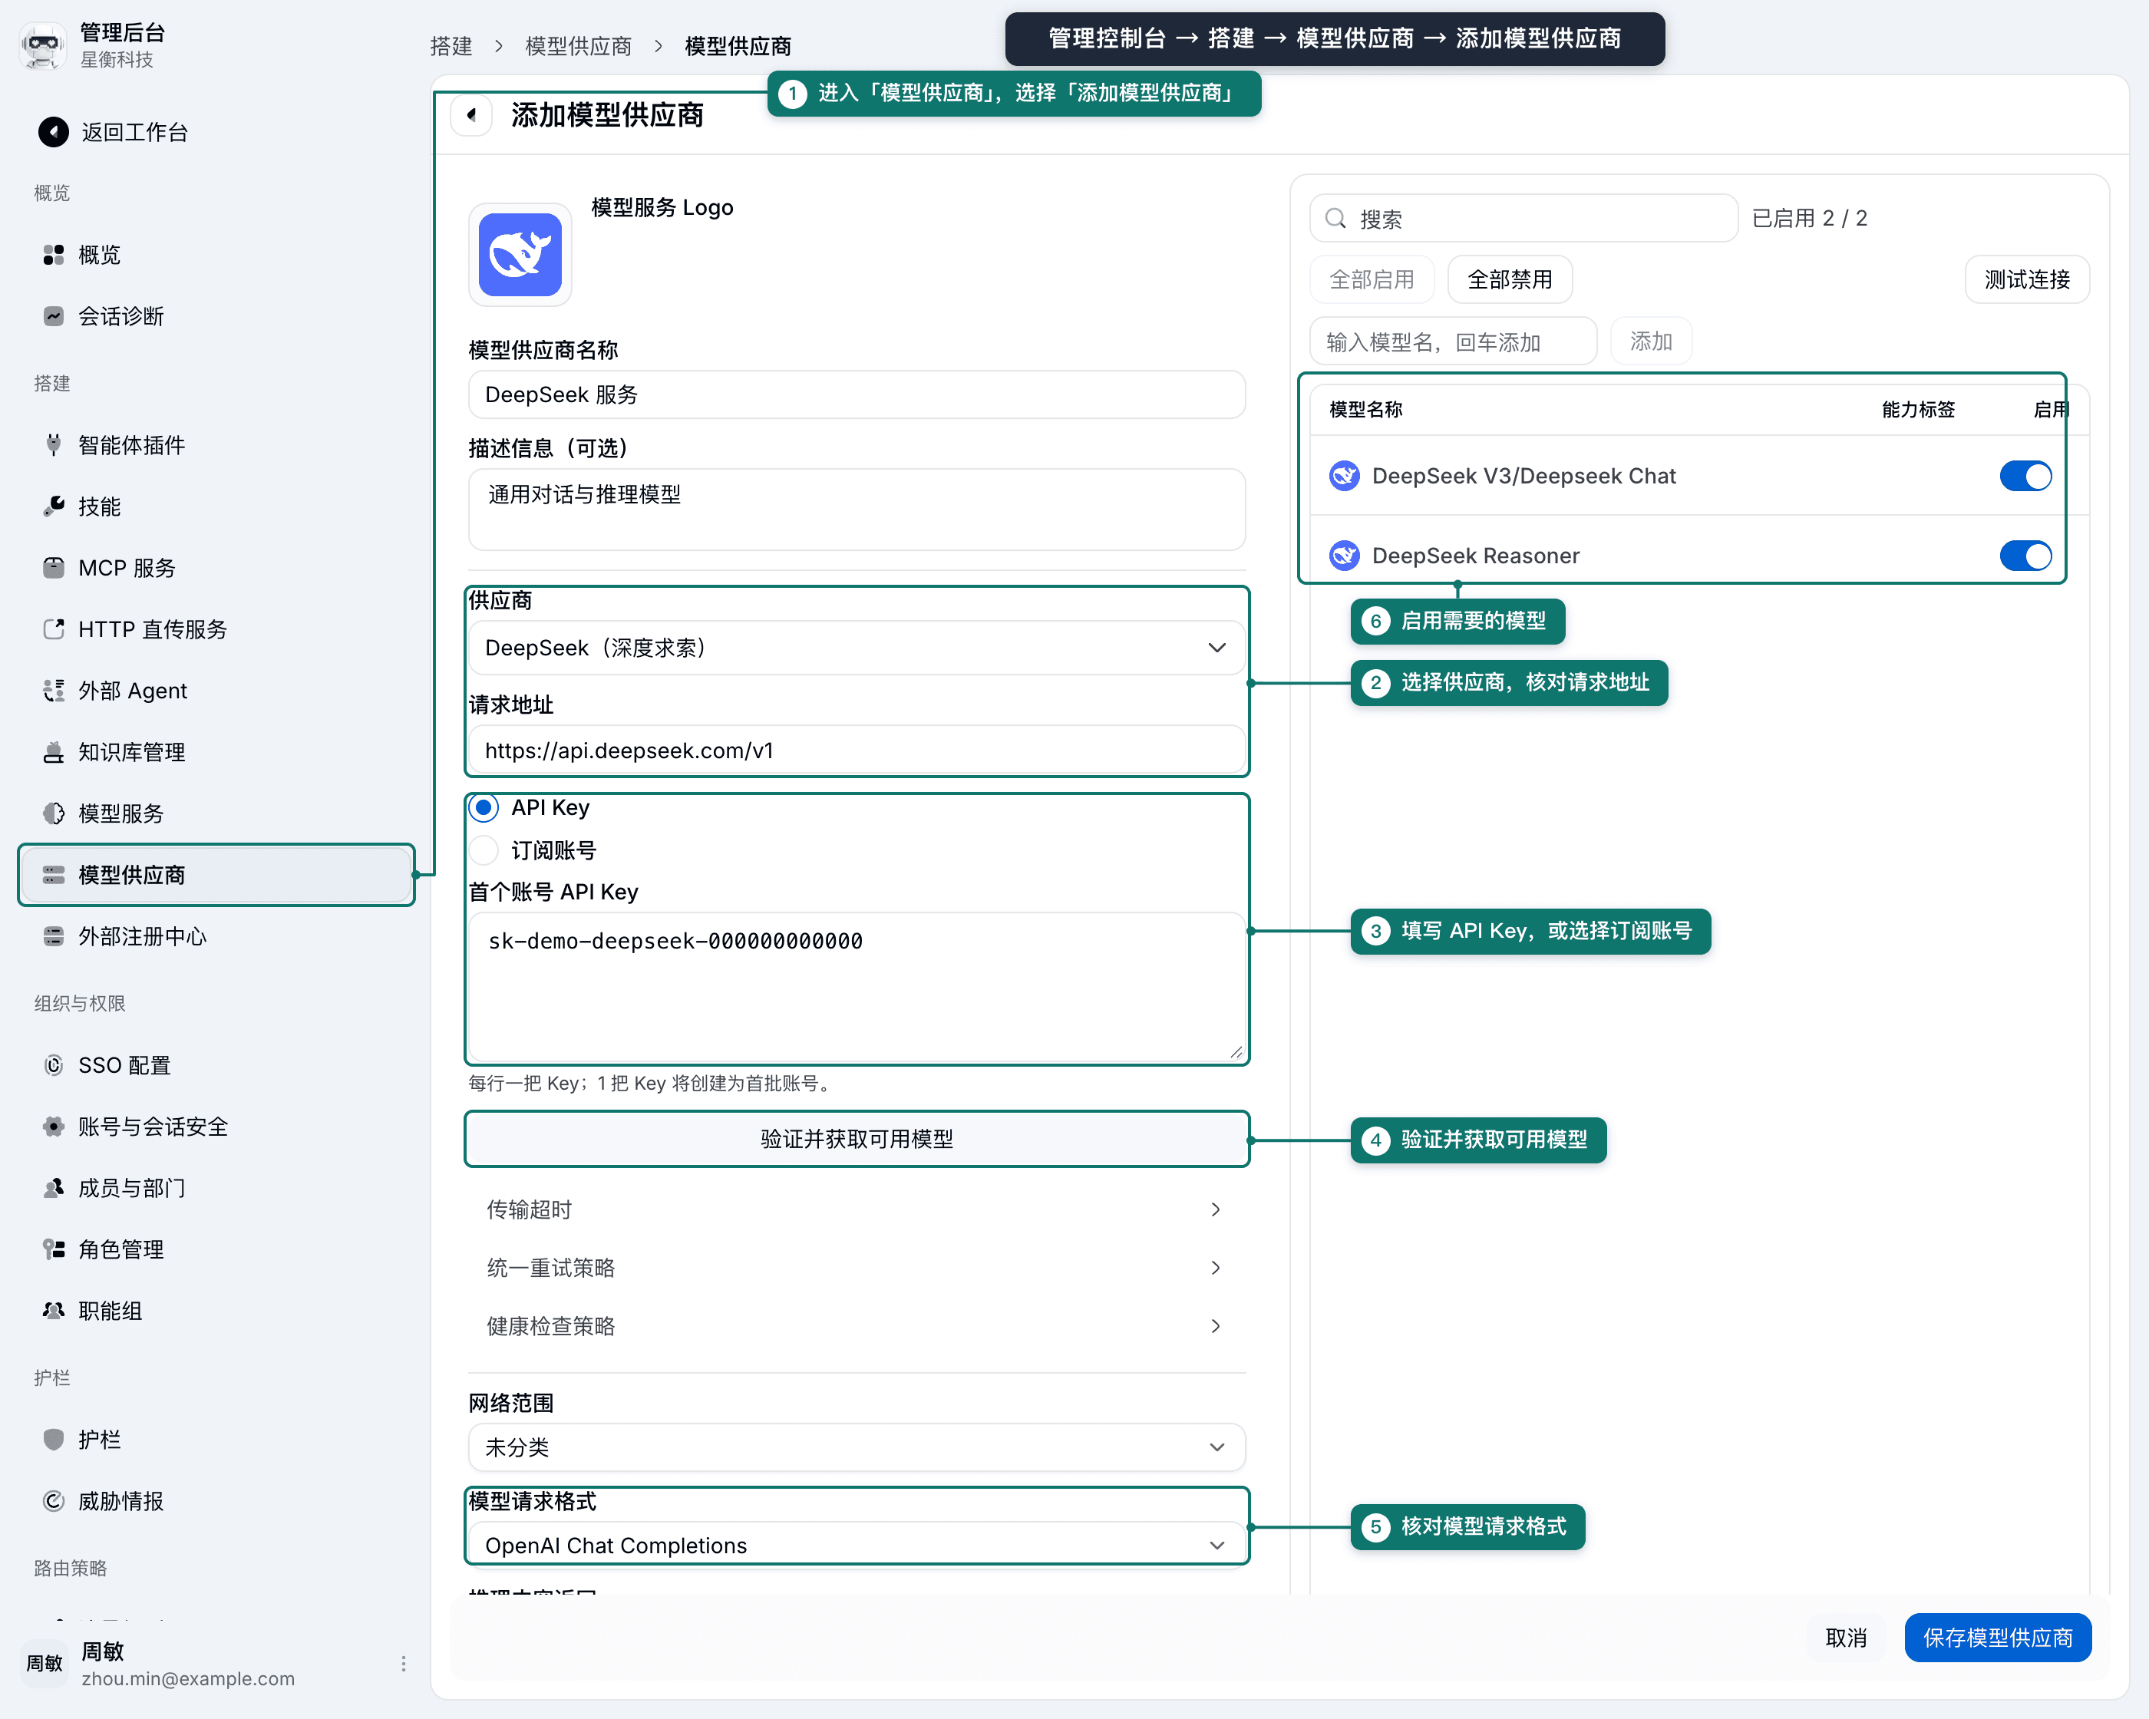Open the 模型请求格式 dropdown
The image size is (2149, 1719).
(857, 1545)
